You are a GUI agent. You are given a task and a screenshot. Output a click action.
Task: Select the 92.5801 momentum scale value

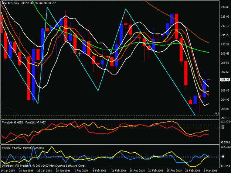click(x=225, y=142)
